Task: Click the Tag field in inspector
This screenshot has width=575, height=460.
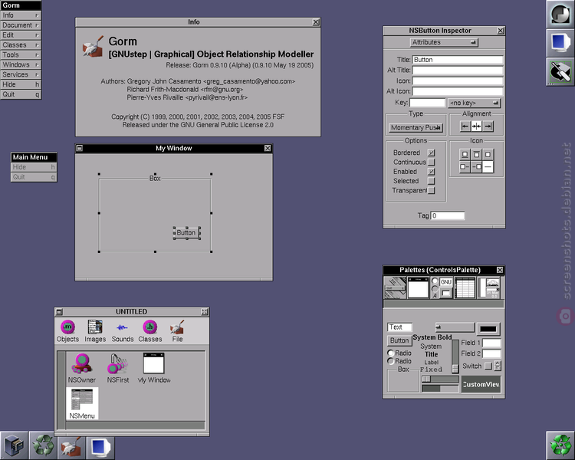Action: coord(448,215)
